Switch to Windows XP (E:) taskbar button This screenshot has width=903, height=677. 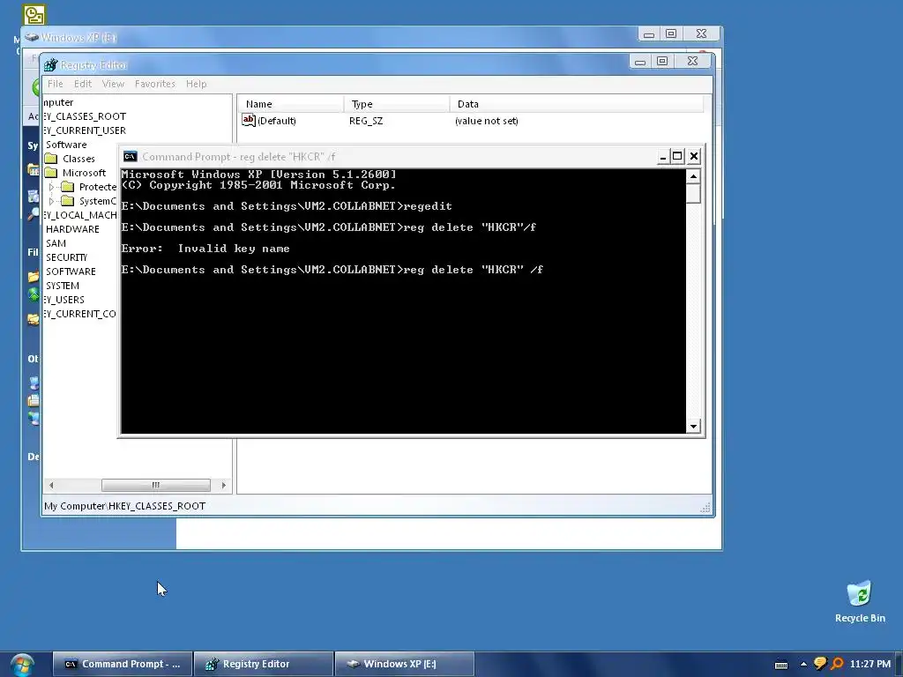click(x=404, y=664)
